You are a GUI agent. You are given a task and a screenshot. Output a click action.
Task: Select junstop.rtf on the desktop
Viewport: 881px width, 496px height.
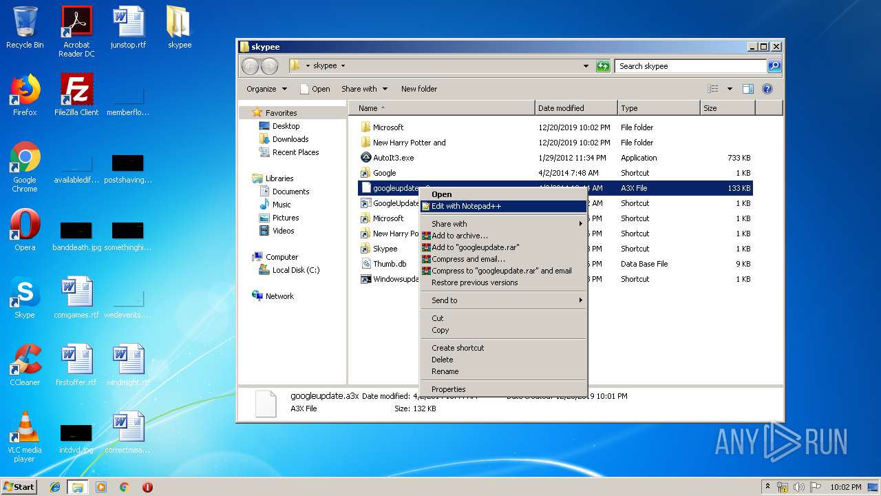tap(128, 28)
